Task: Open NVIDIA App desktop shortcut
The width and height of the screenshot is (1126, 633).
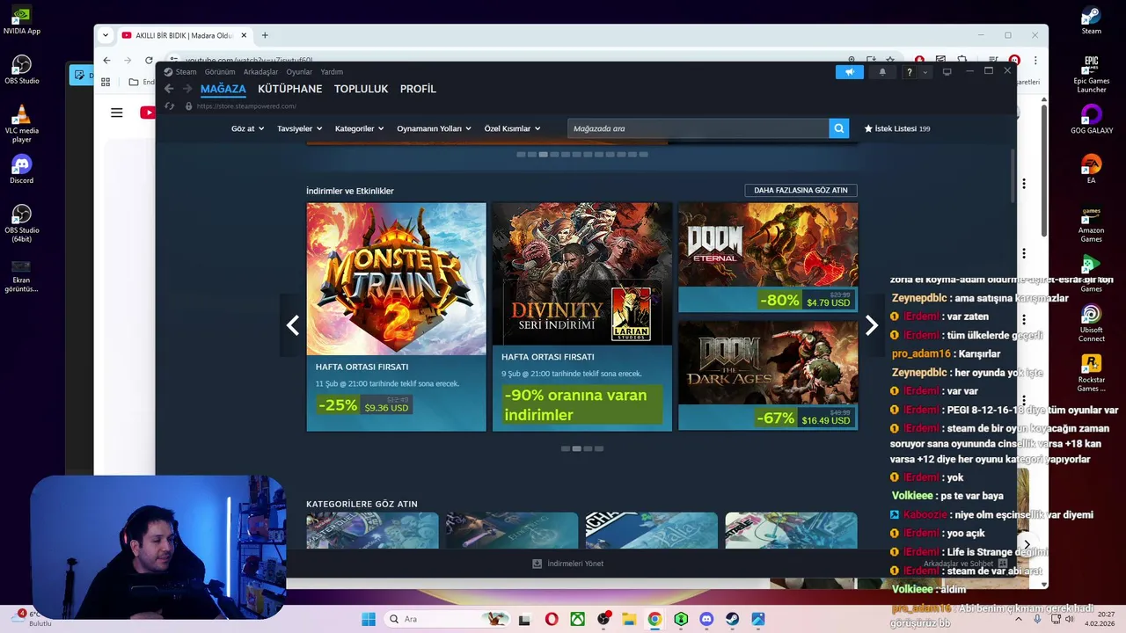Action: (x=22, y=20)
